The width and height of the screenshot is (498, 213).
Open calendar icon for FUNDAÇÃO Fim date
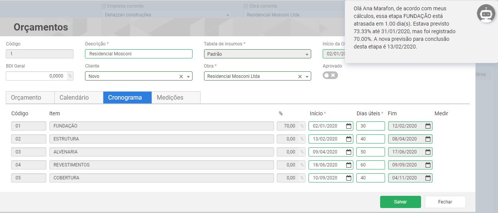428,126
